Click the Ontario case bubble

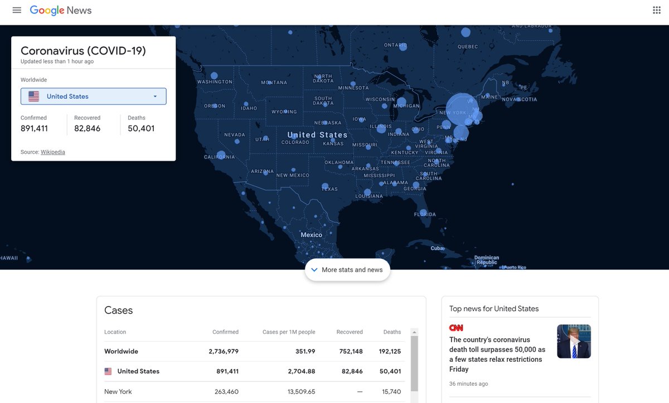(403, 48)
